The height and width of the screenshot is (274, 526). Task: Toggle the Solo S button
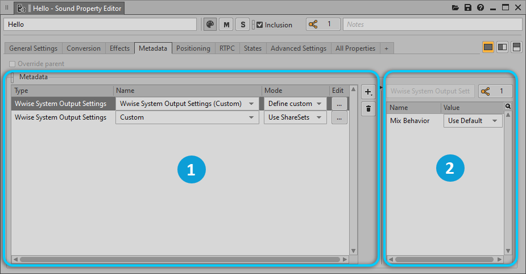[243, 24]
